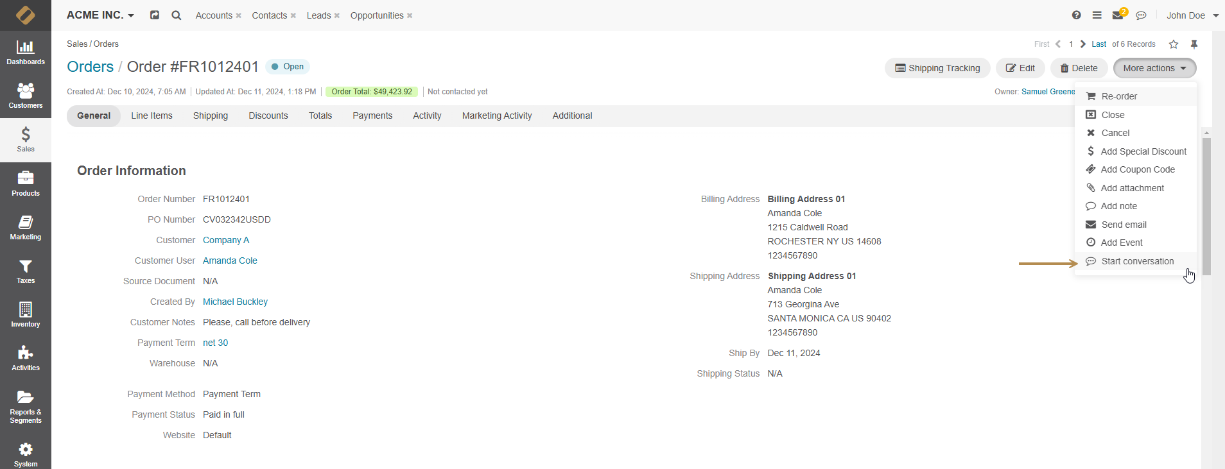
Task: Open the search magnifier icon
Action: tap(176, 15)
